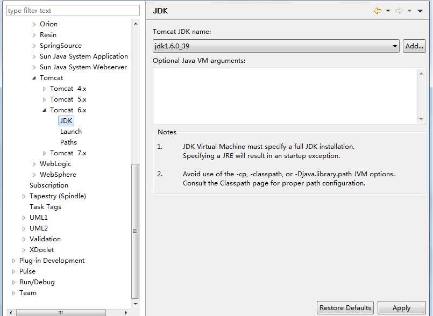The height and width of the screenshot is (316, 433).
Task: Expand the XDoclet tree node
Action: pos(24,250)
